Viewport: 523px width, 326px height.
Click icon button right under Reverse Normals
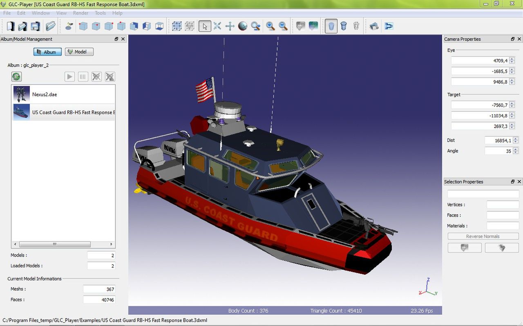click(x=502, y=247)
